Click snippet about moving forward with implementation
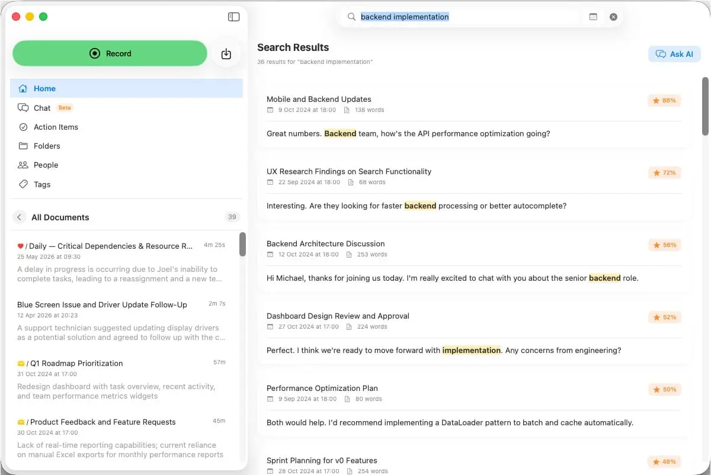Screen dimensions: 711x475 pyautogui.click(x=444, y=351)
